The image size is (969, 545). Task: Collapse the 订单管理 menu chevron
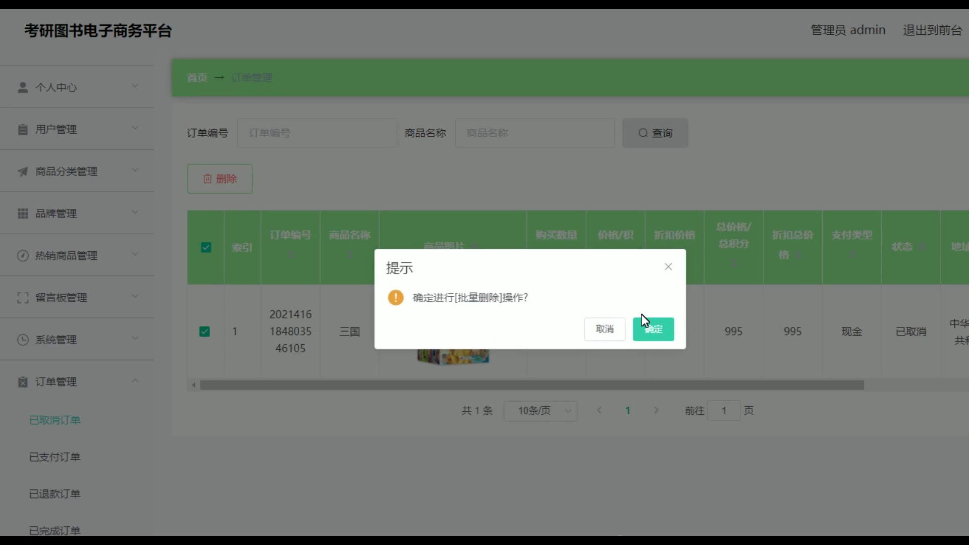(x=135, y=380)
